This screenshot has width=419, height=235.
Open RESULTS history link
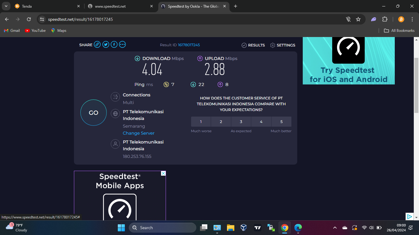(253, 45)
